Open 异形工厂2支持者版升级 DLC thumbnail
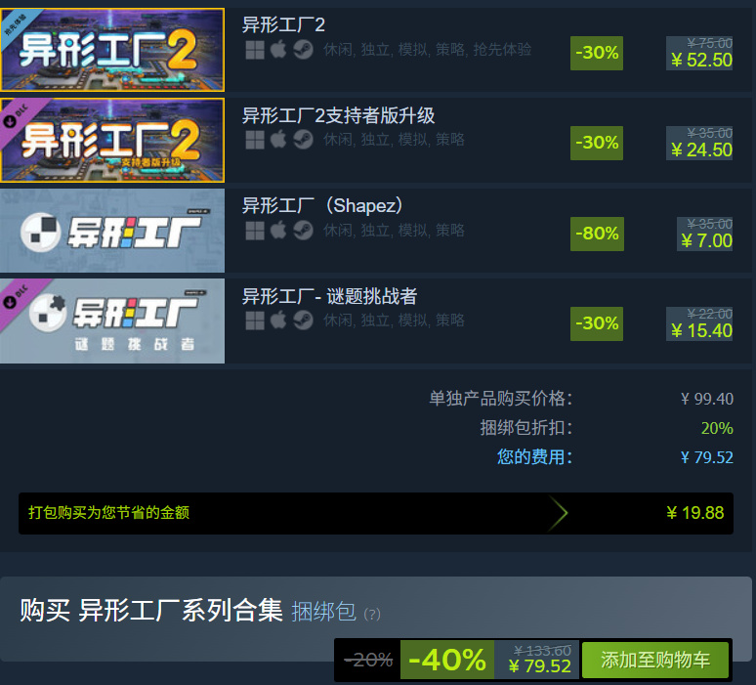Screen dimensions: 756x685 (x=112, y=140)
